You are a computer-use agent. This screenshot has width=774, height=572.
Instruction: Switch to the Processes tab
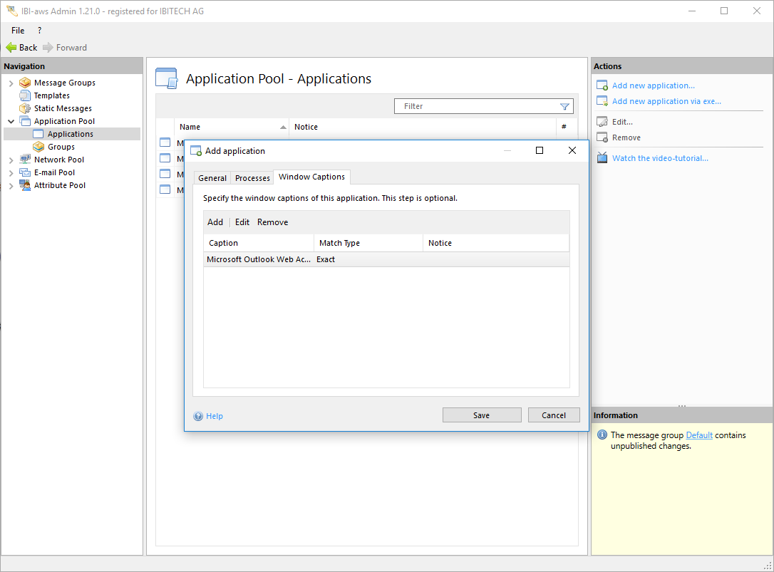(x=252, y=178)
